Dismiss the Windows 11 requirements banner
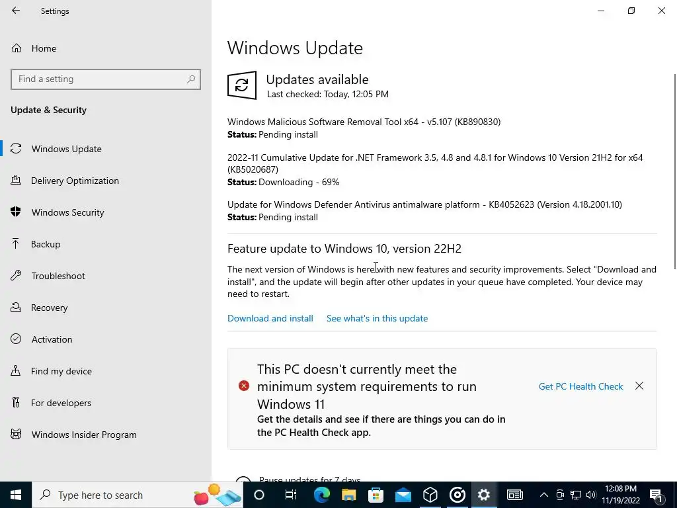 tap(639, 386)
